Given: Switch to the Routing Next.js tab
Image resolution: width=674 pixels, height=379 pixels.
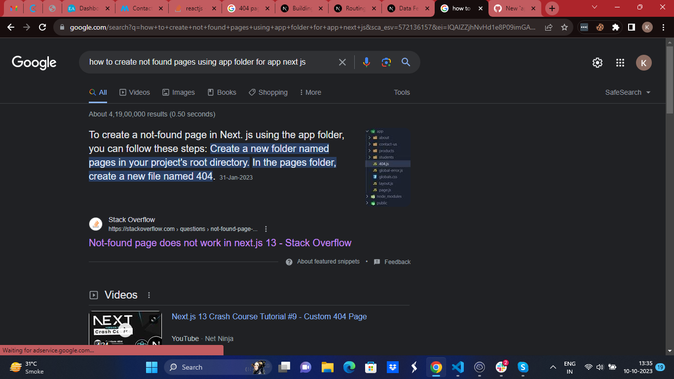Looking at the screenshot, I should (355, 8).
